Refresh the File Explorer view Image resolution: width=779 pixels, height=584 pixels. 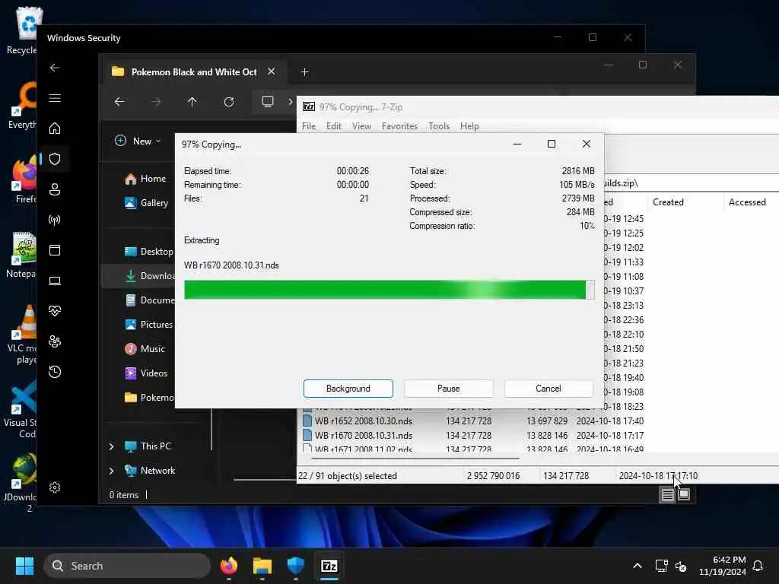228,102
